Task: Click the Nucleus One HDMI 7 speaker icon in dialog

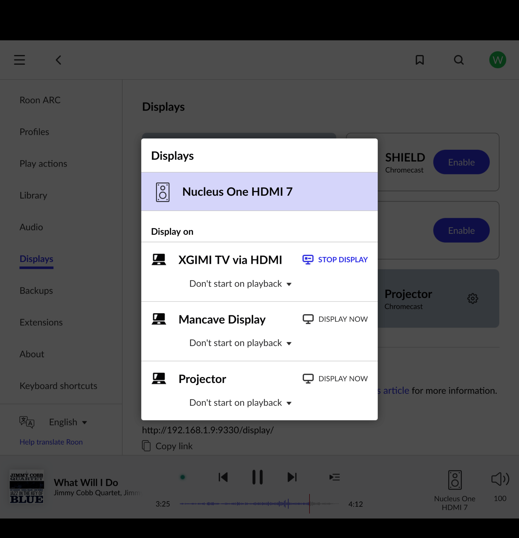Action: 163,192
